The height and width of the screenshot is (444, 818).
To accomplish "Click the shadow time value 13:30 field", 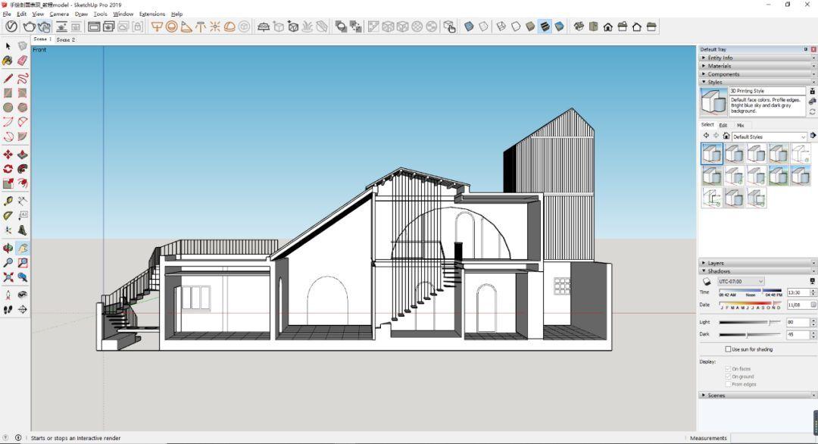I will [798, 292].
